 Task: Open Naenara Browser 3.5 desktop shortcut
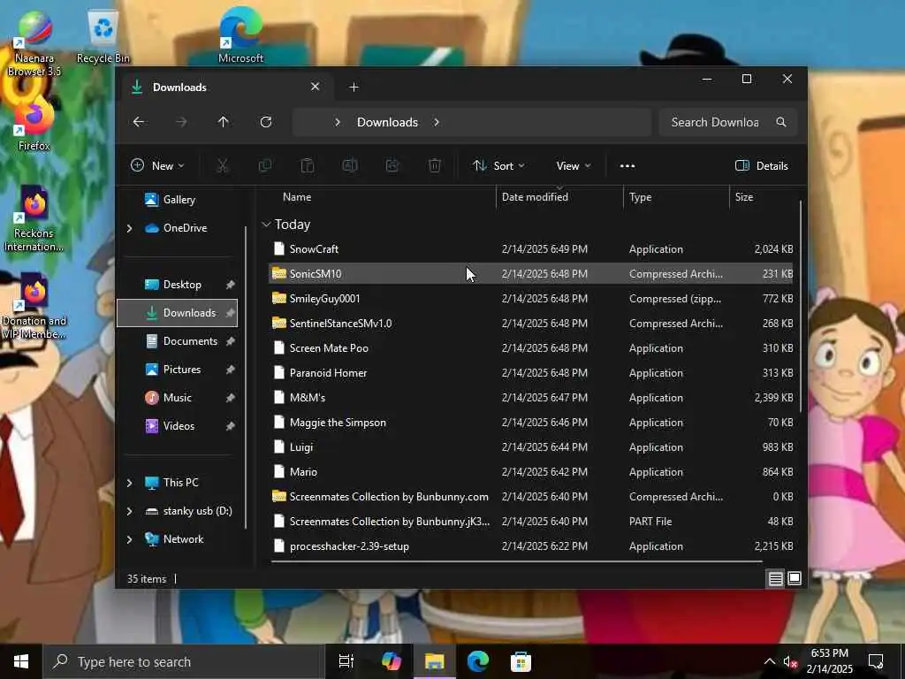pos(34,42)
